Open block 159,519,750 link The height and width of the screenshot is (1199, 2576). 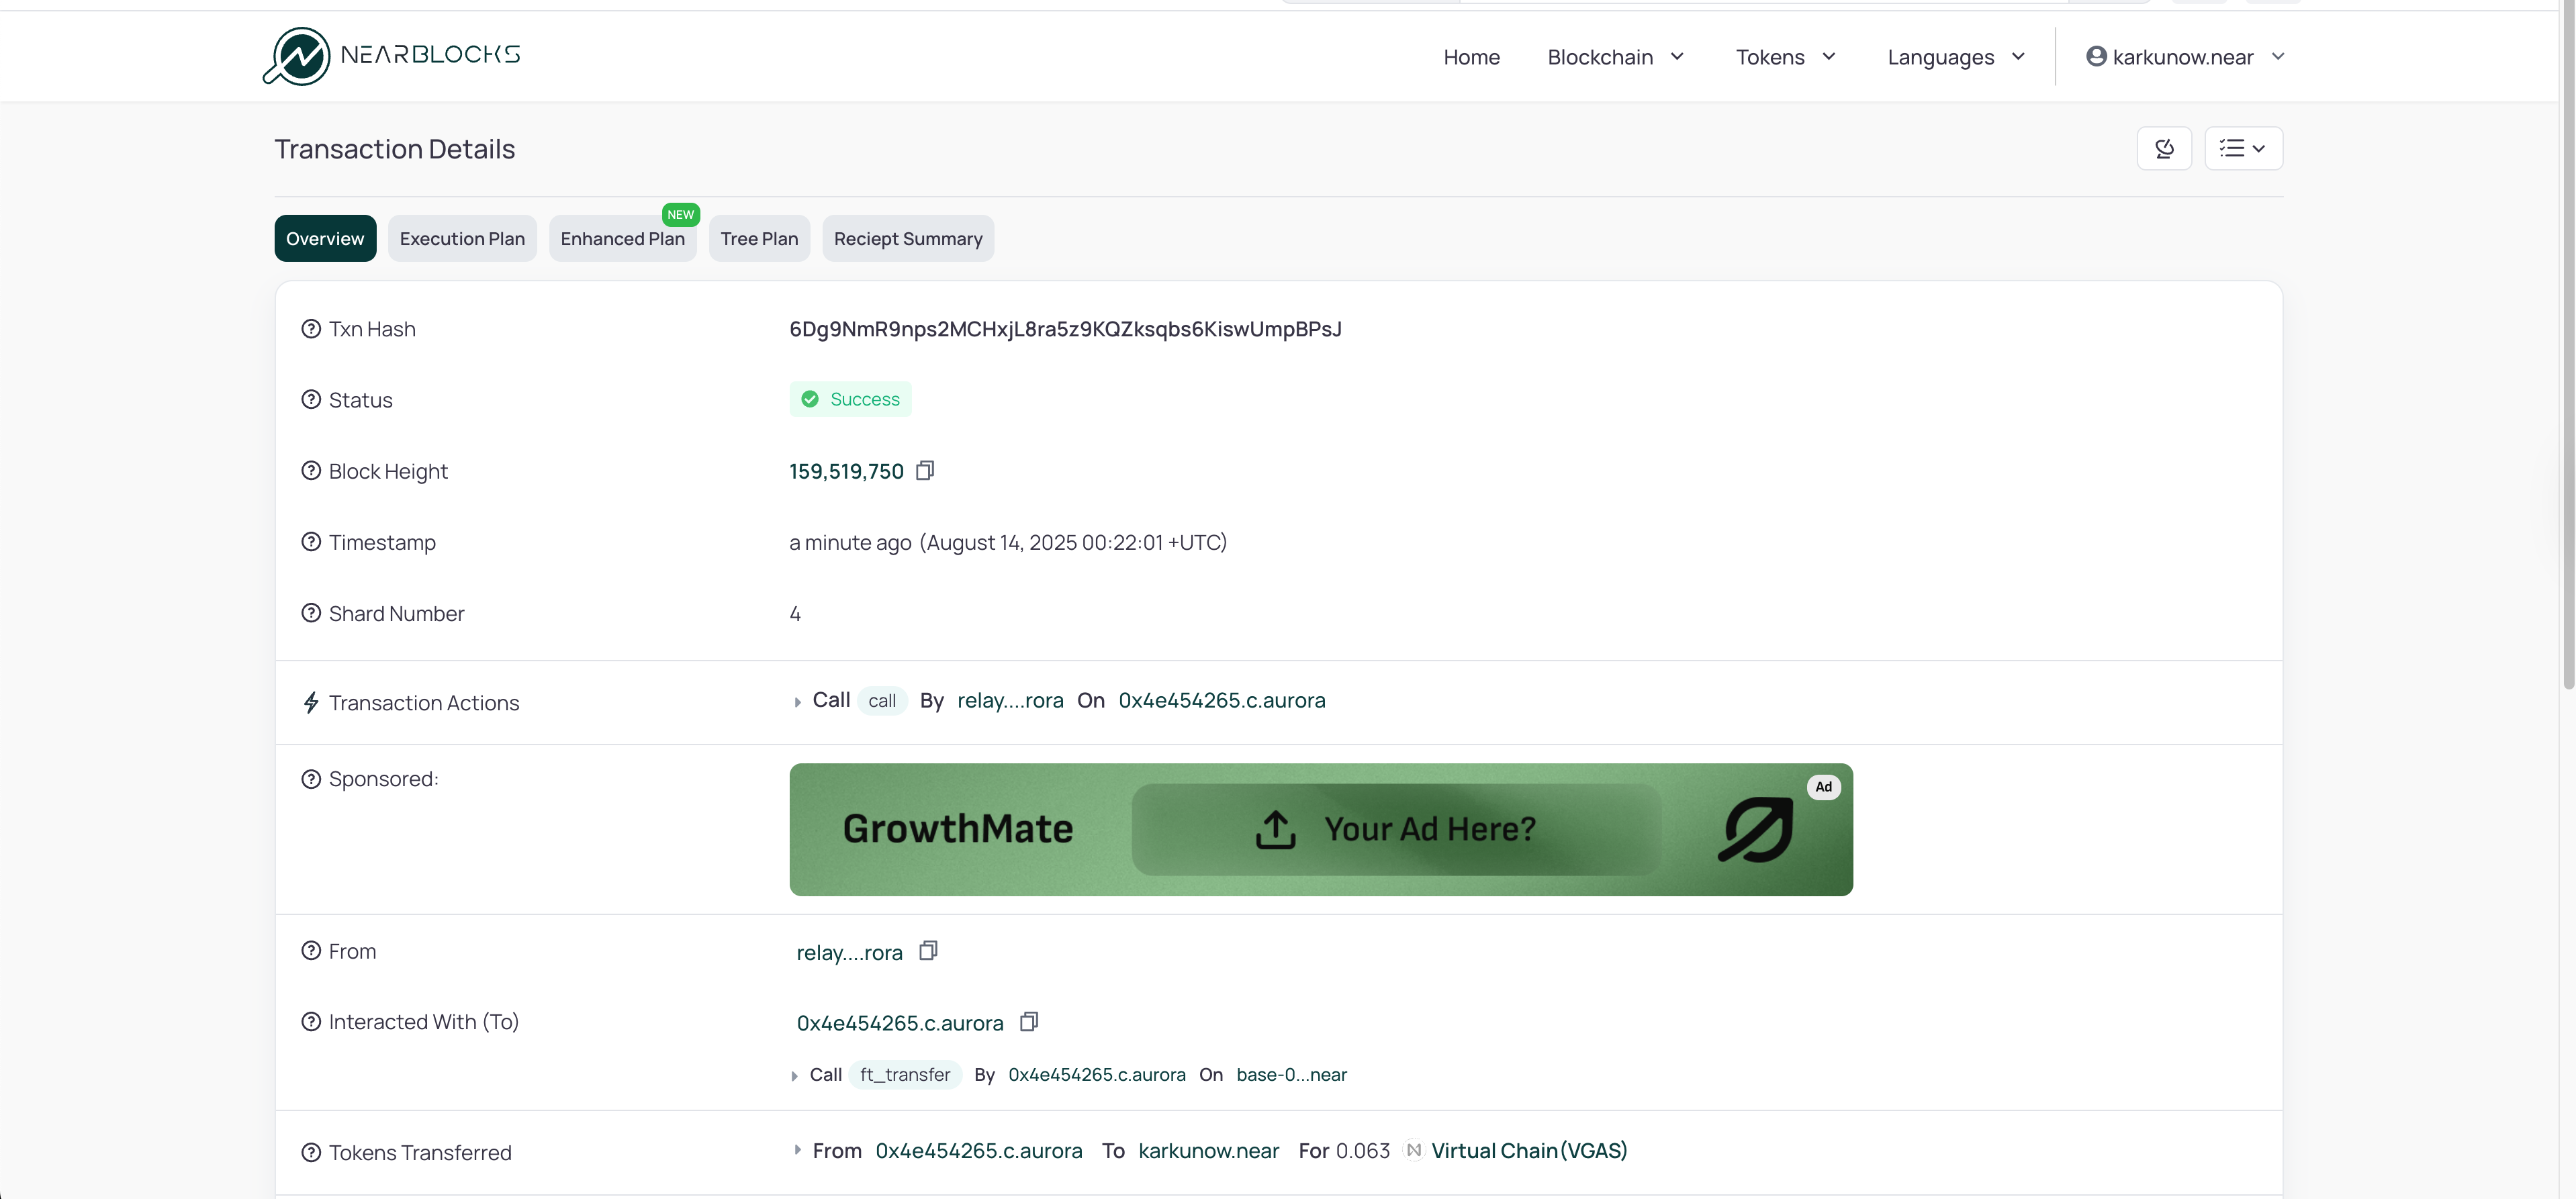[x=846, y=471]
